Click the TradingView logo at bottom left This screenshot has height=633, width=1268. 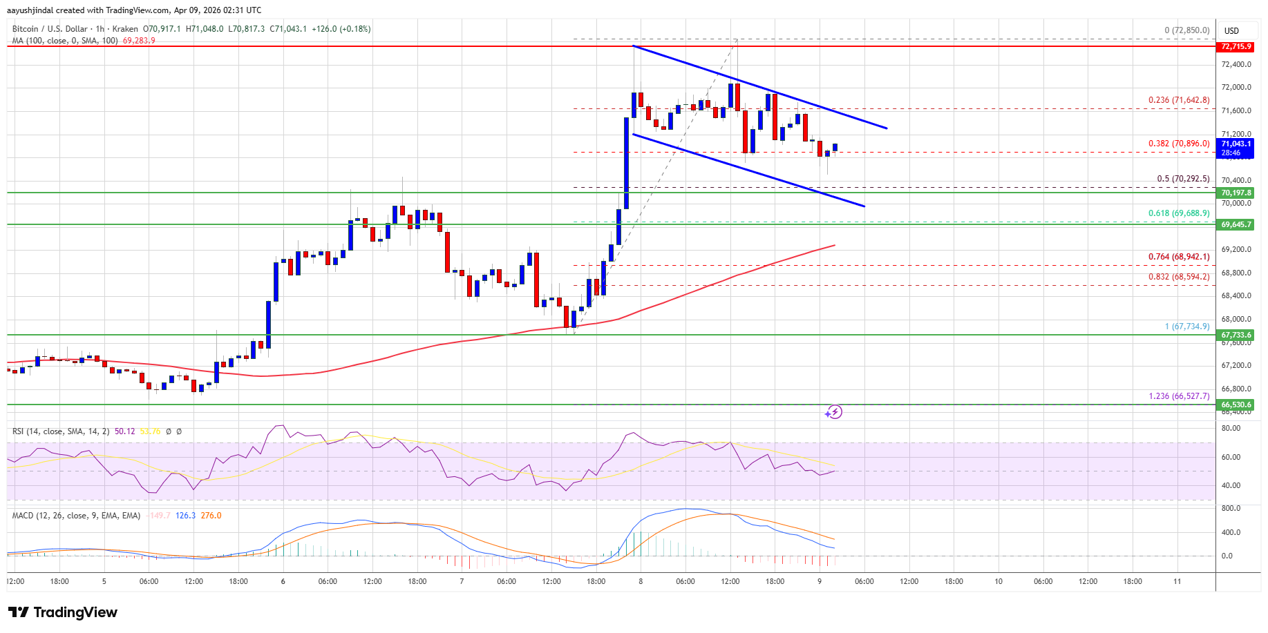(63, 612)
